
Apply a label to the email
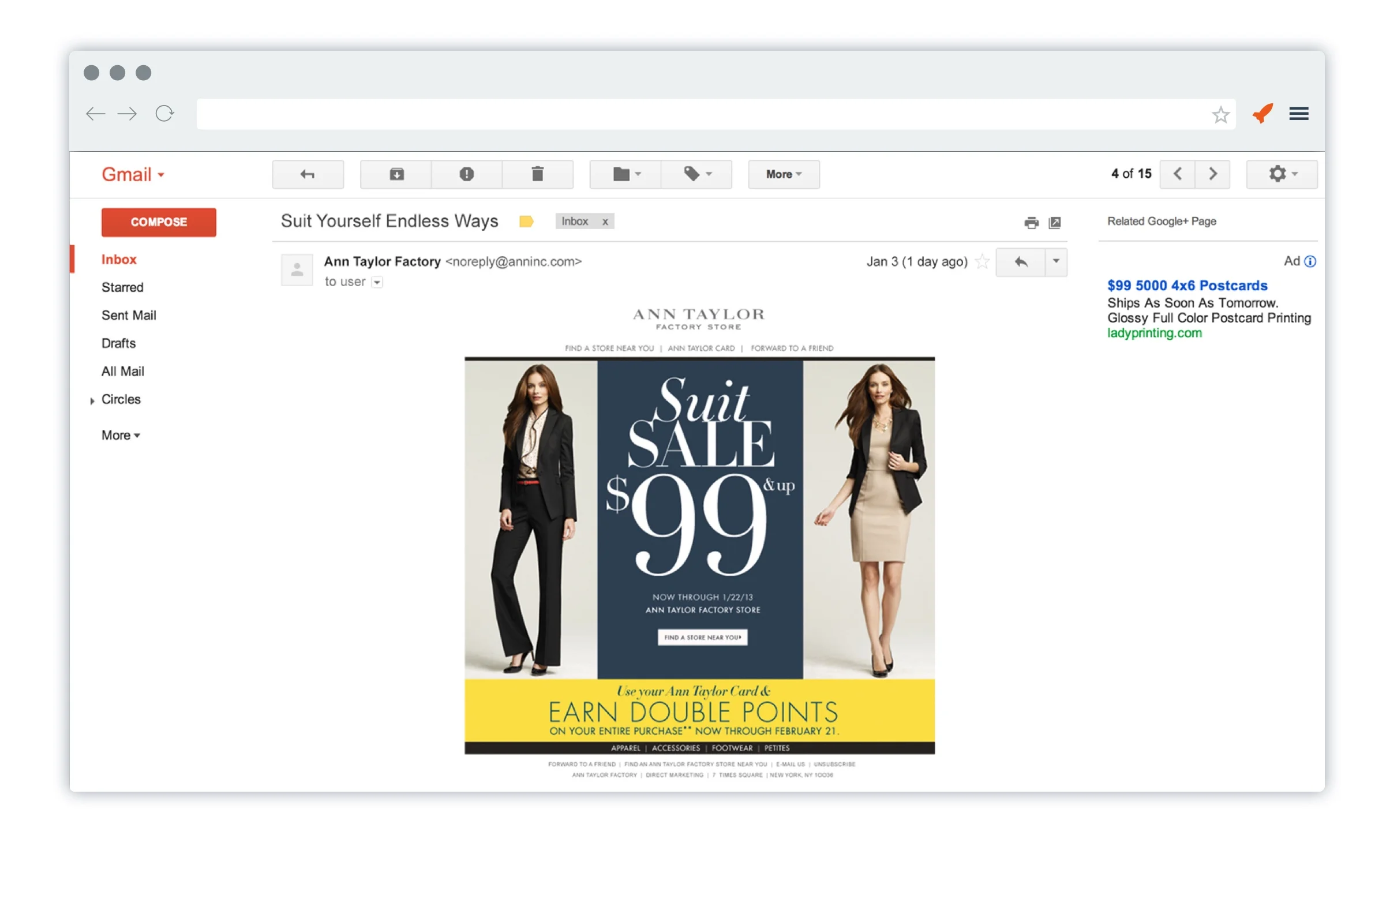point(696,174)
